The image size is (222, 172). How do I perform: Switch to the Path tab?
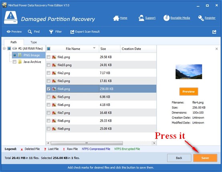(x=14, y=42)
